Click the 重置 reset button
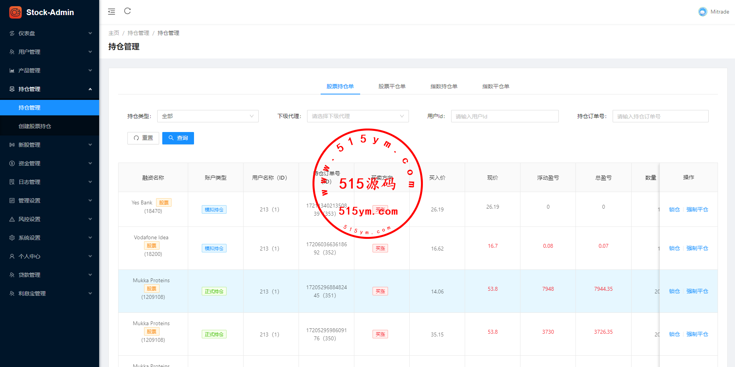The height and width of the screenshot is (367, 735). [x=143, y=138]
